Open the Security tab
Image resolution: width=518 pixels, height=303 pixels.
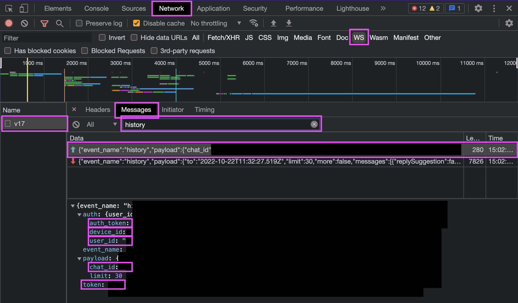[x=255, y=9]
